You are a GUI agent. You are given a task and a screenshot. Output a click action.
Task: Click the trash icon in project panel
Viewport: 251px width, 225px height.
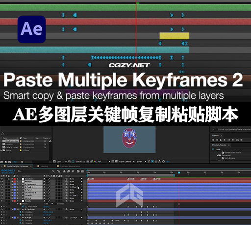pos(22,162)
